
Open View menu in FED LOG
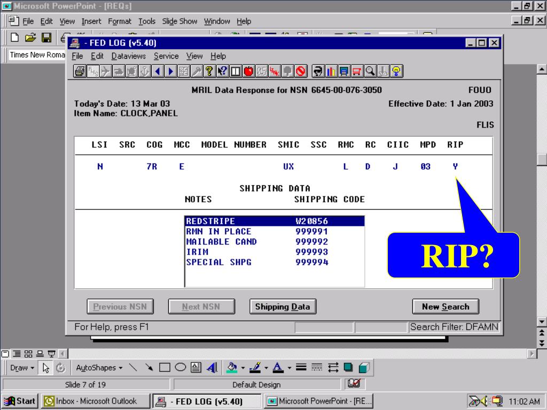pos(194,56)
